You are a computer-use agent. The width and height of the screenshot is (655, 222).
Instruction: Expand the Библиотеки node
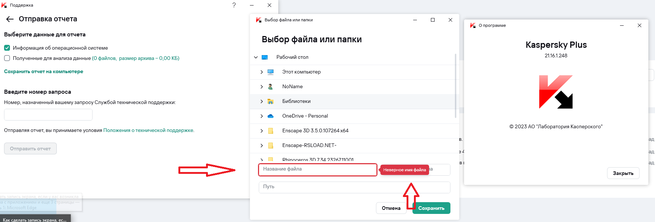(262, 101)
